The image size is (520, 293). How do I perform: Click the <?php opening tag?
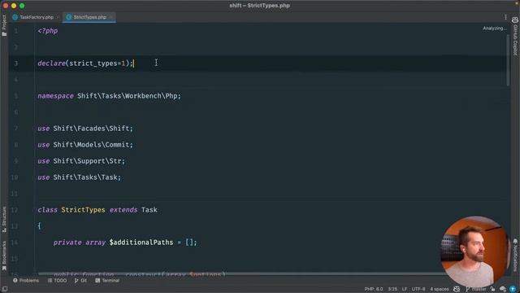point(48,31)
